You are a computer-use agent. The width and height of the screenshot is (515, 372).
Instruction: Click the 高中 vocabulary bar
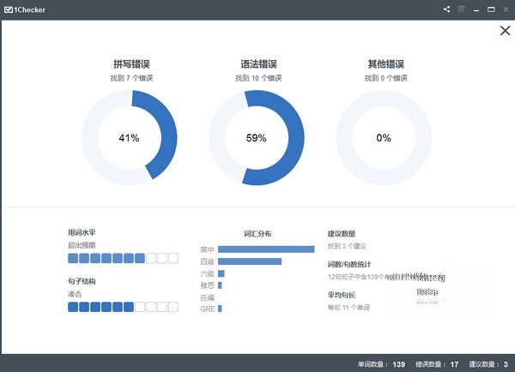[x=266, y=249]
